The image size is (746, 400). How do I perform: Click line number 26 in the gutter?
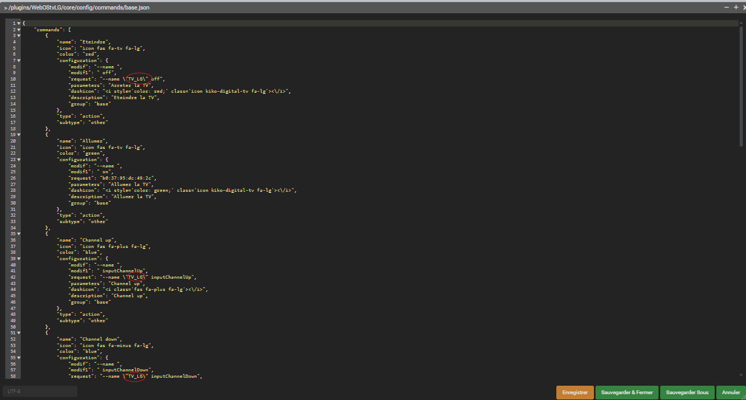13,178
